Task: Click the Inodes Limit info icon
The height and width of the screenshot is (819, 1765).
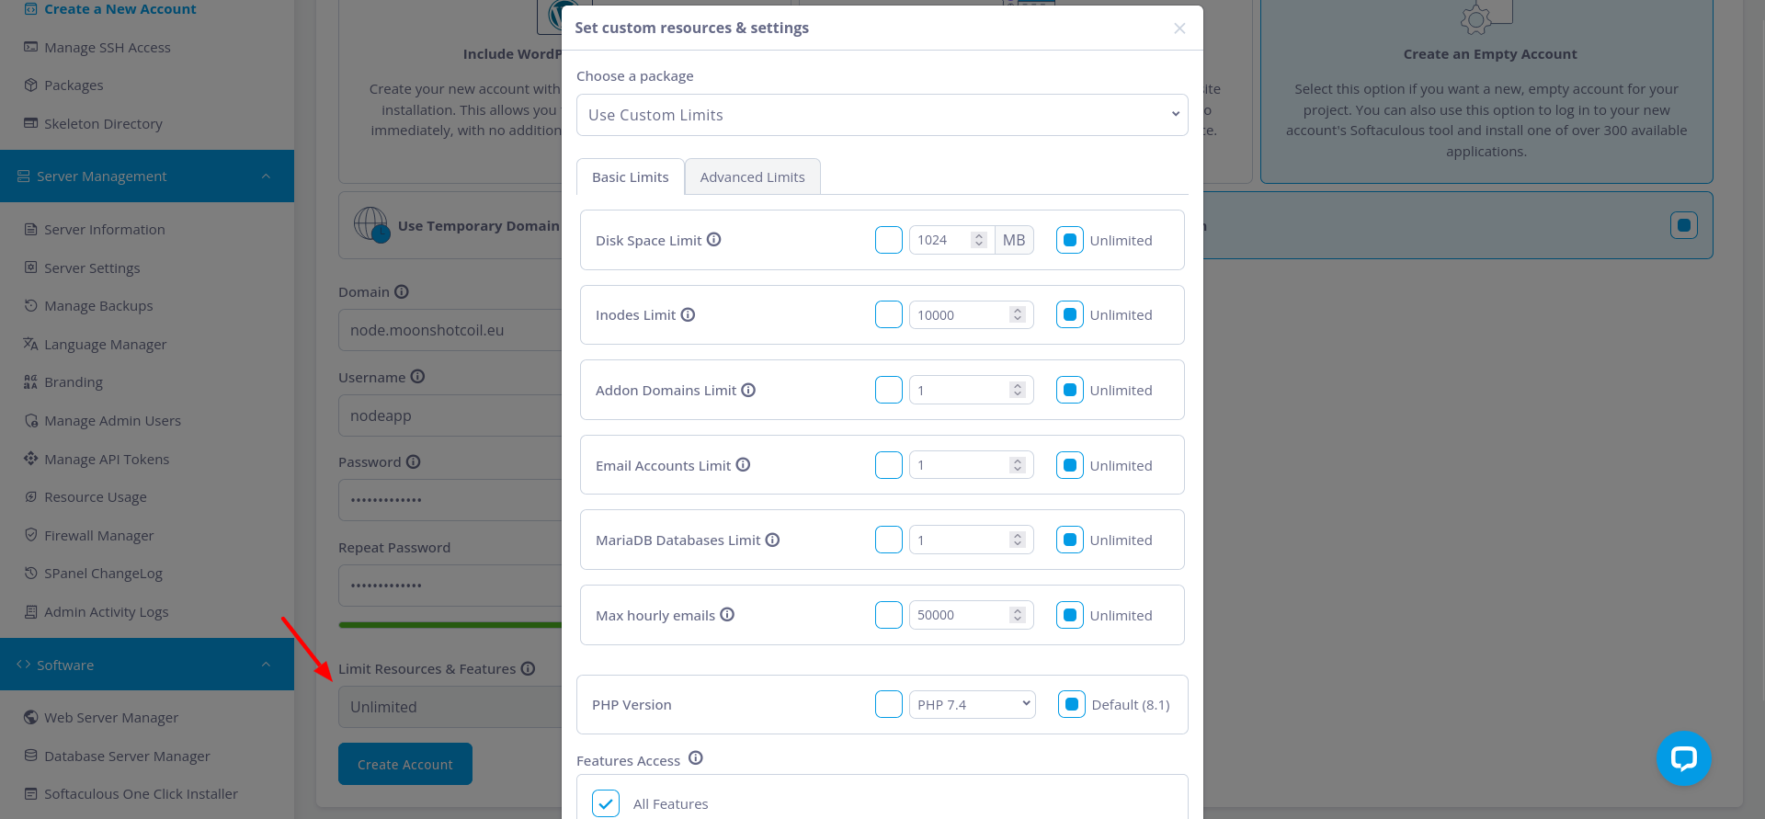Action: click(x=688, y=314)
